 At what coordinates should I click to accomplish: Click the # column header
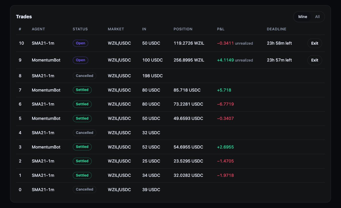pos(20,29)
